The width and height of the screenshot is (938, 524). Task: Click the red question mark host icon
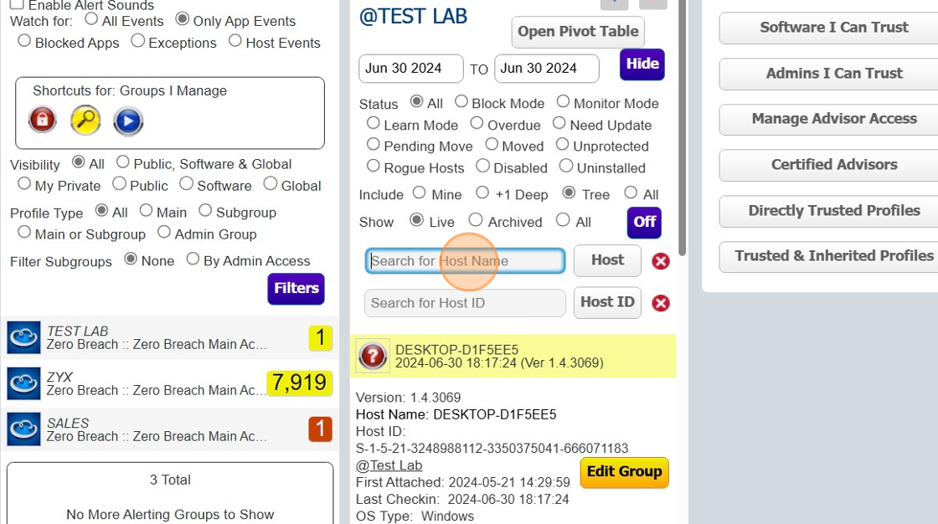click(373, 356)
